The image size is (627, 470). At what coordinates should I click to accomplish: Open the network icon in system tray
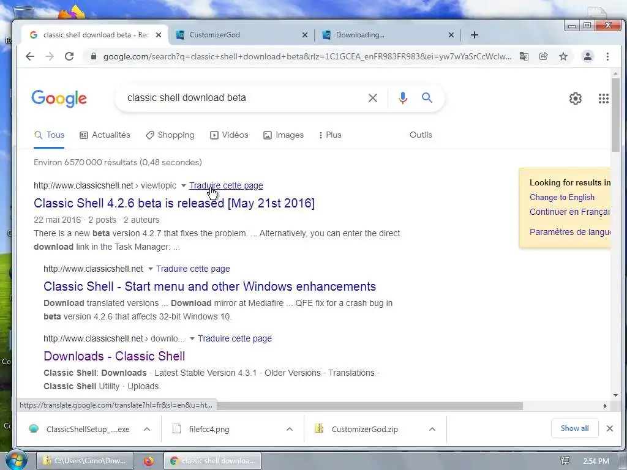coord(565,461)
